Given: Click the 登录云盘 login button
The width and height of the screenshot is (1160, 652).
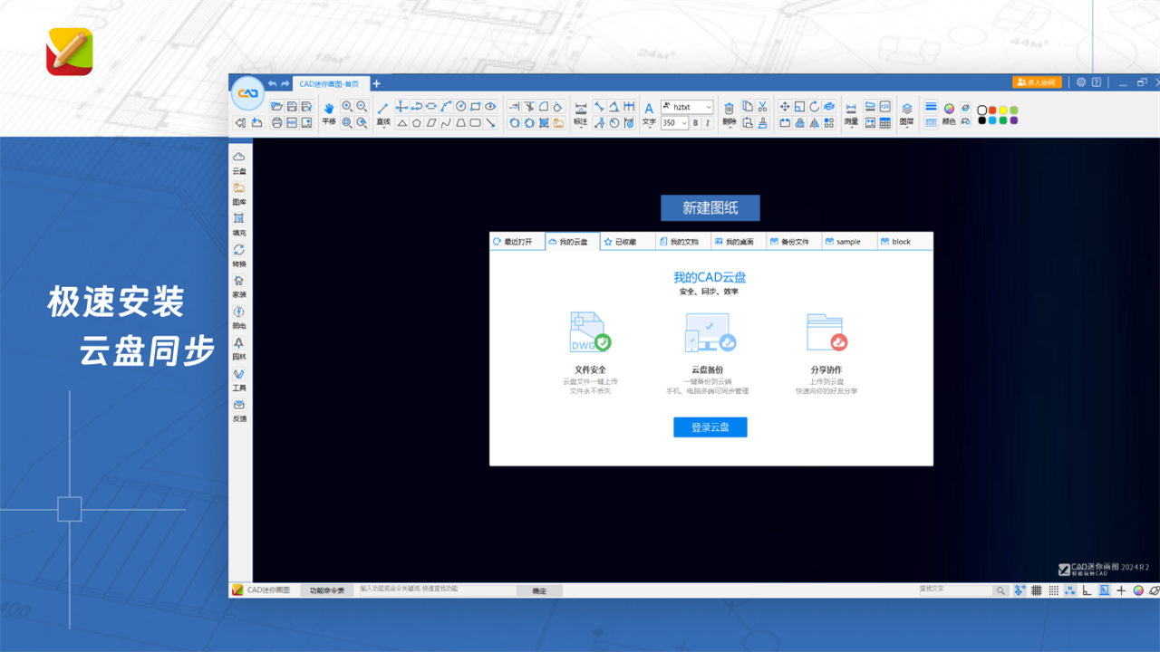Looking at the screenshot, I should coord(710,427).
